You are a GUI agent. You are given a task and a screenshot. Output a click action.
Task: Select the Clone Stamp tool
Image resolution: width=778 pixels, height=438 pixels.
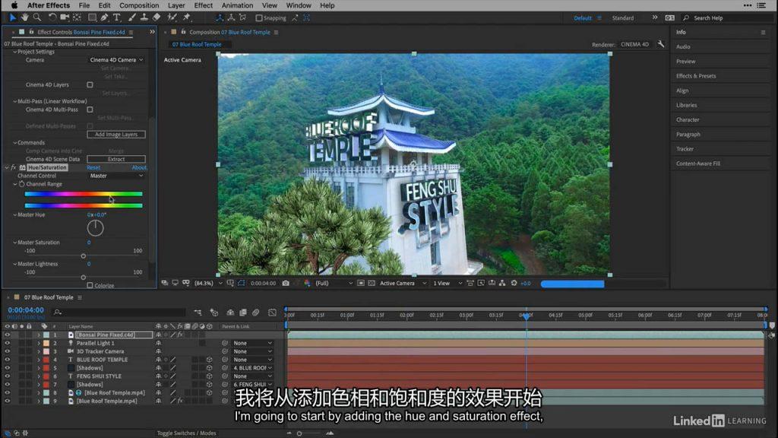tap(144, 18)
